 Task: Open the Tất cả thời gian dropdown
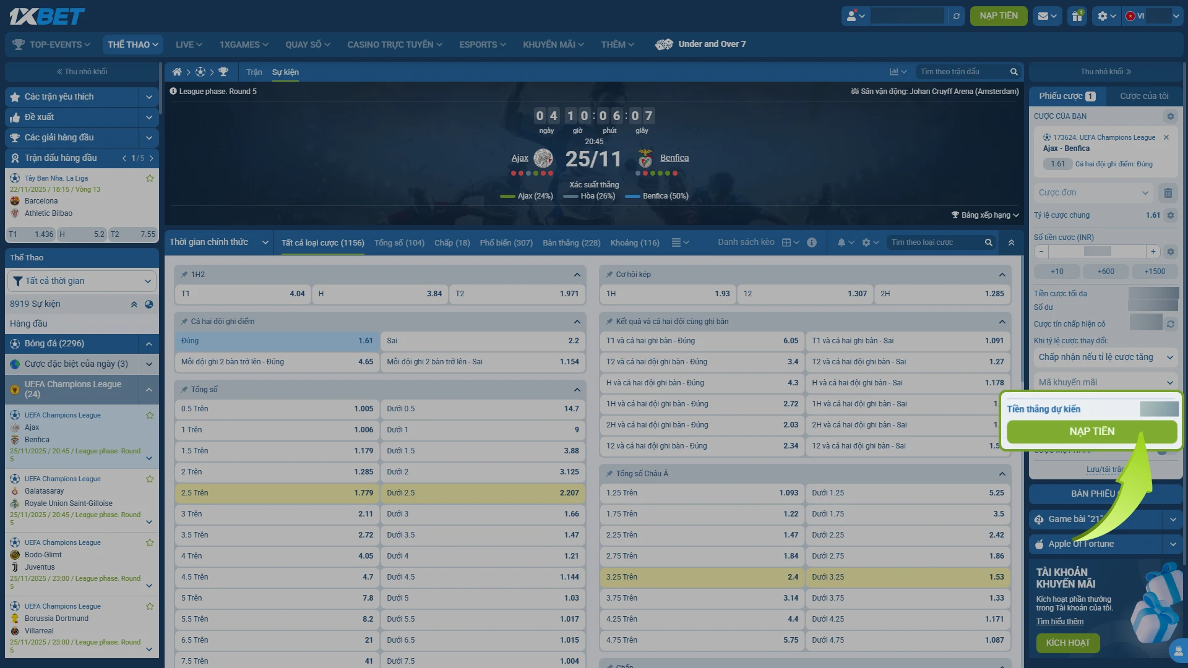click(x=81, y=281)
